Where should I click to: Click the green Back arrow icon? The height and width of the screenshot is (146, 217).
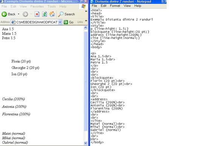click(x=4, y=14)
